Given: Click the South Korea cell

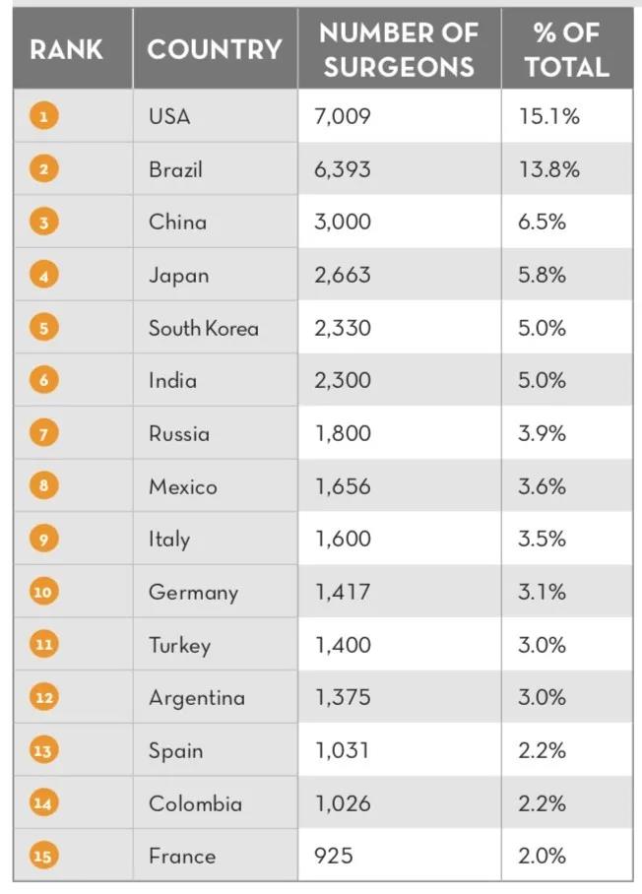Looking at the screenshot, I should 203,328.
